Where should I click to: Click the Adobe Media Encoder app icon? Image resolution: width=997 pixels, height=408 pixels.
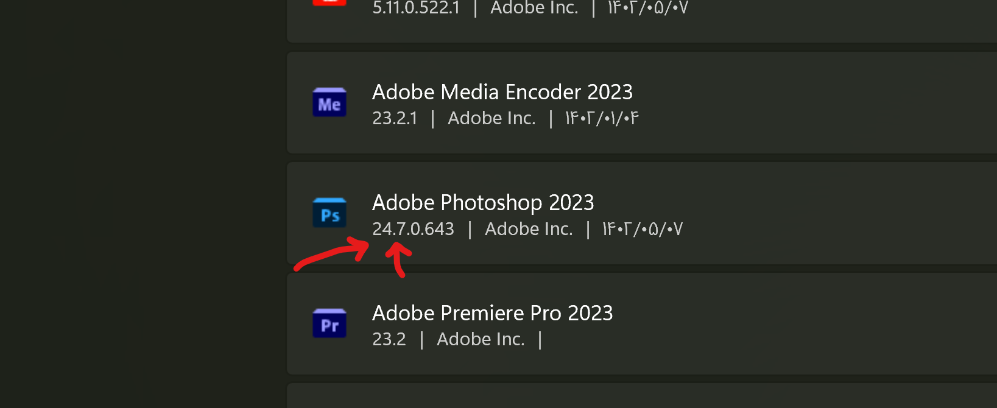pyautogui.click(x=329, y=103)
